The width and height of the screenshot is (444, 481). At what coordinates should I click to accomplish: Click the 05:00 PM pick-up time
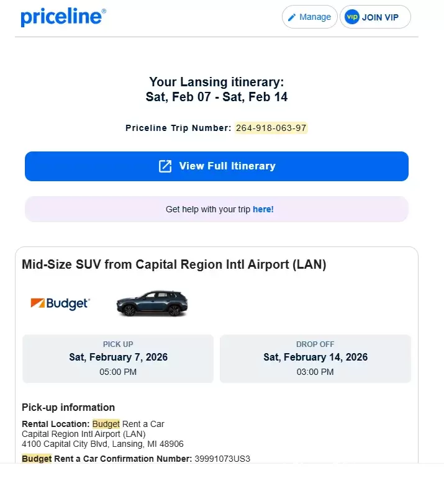pyautogui.click(x=118, y=372)
